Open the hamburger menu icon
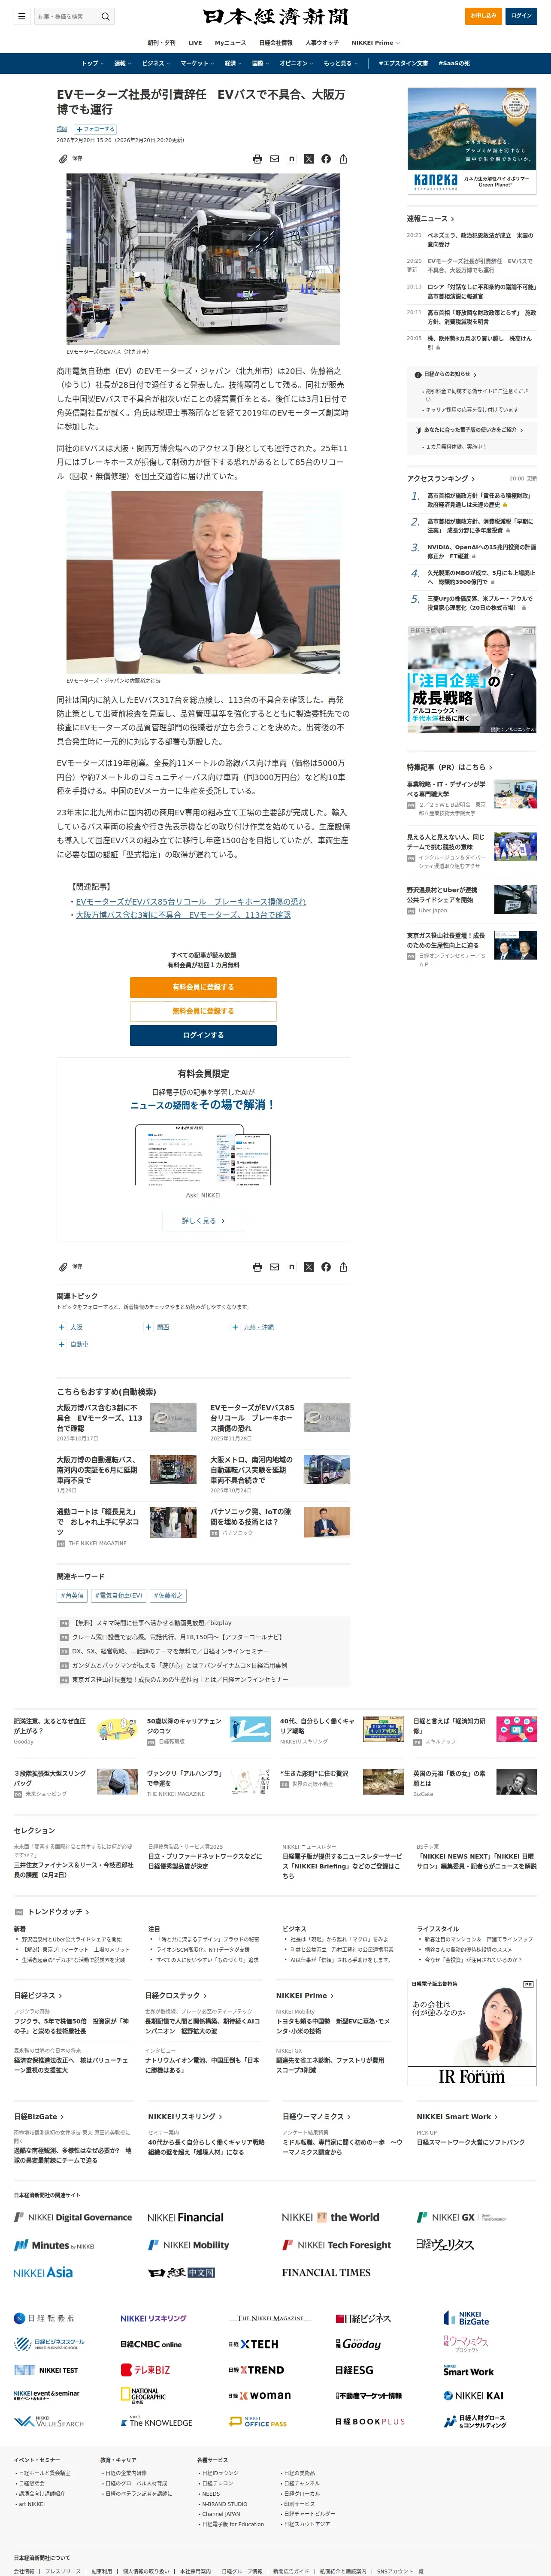Image resolution: width=551 pixels, height=2576 pixels. pos(21,16)
